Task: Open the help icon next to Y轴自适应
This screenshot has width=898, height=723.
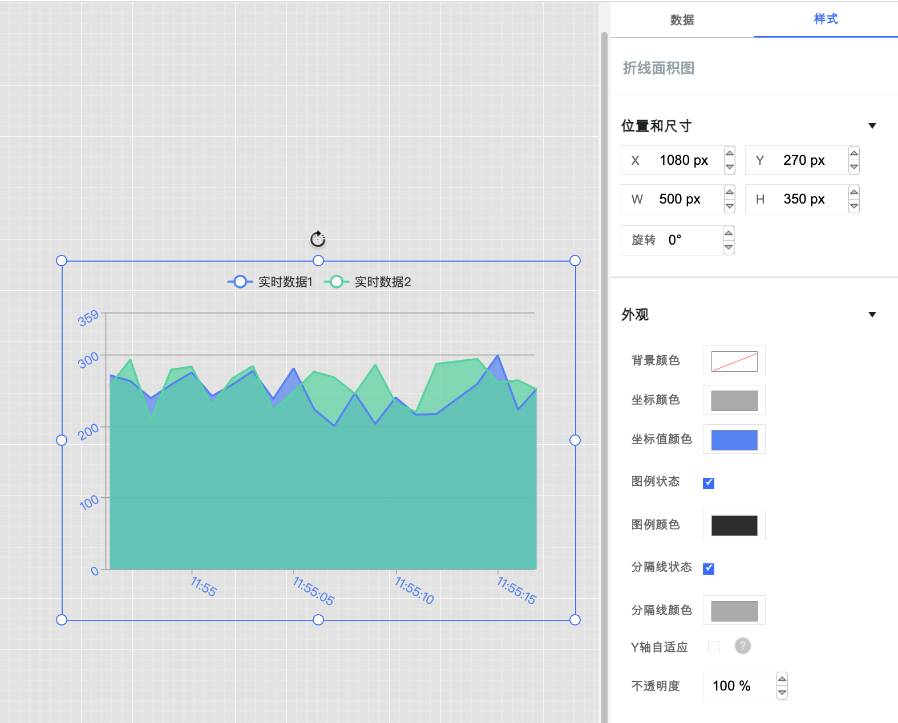Action: 742,646
